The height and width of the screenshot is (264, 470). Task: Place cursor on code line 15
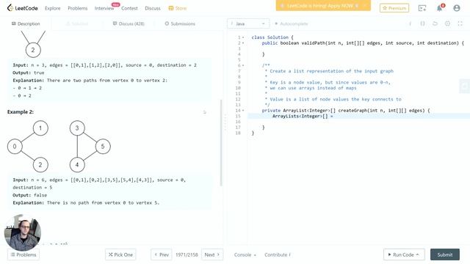358,116
